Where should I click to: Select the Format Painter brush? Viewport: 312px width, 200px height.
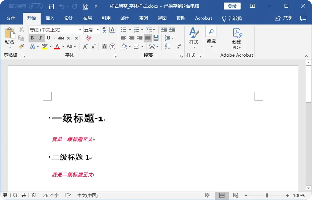point(21,46)
